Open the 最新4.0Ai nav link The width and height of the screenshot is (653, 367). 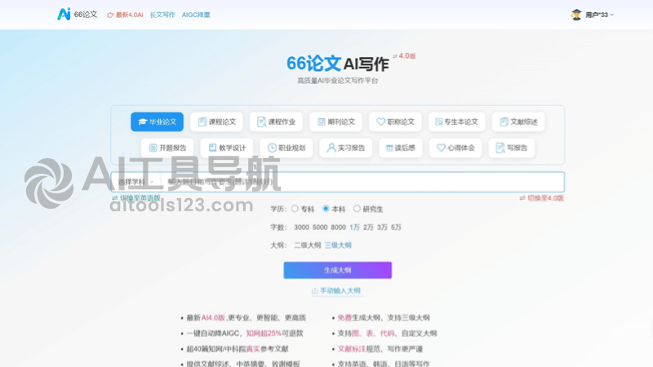click(x=125, y=15)
